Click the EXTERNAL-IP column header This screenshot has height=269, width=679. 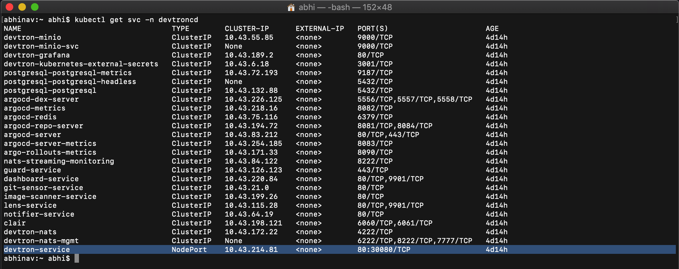tap(320, 28)
